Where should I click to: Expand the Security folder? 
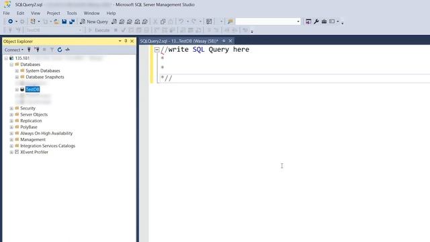coord(11,108)
